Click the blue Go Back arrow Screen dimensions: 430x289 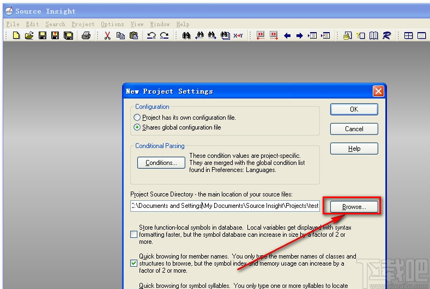287,35
